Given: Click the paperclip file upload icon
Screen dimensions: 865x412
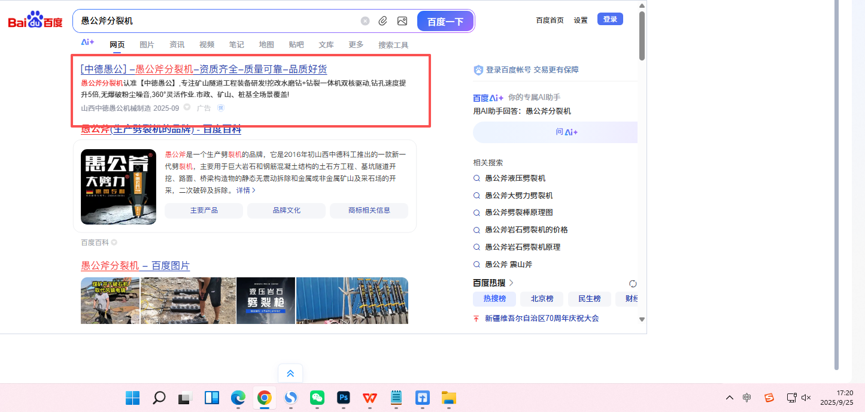Looking at the screenshot, I should click(x=383, y=21).
